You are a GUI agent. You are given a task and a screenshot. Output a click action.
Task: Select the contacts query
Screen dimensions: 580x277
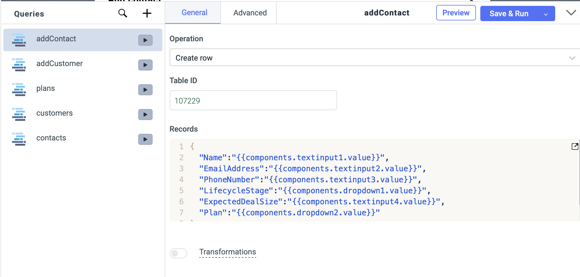pos(51,138)
